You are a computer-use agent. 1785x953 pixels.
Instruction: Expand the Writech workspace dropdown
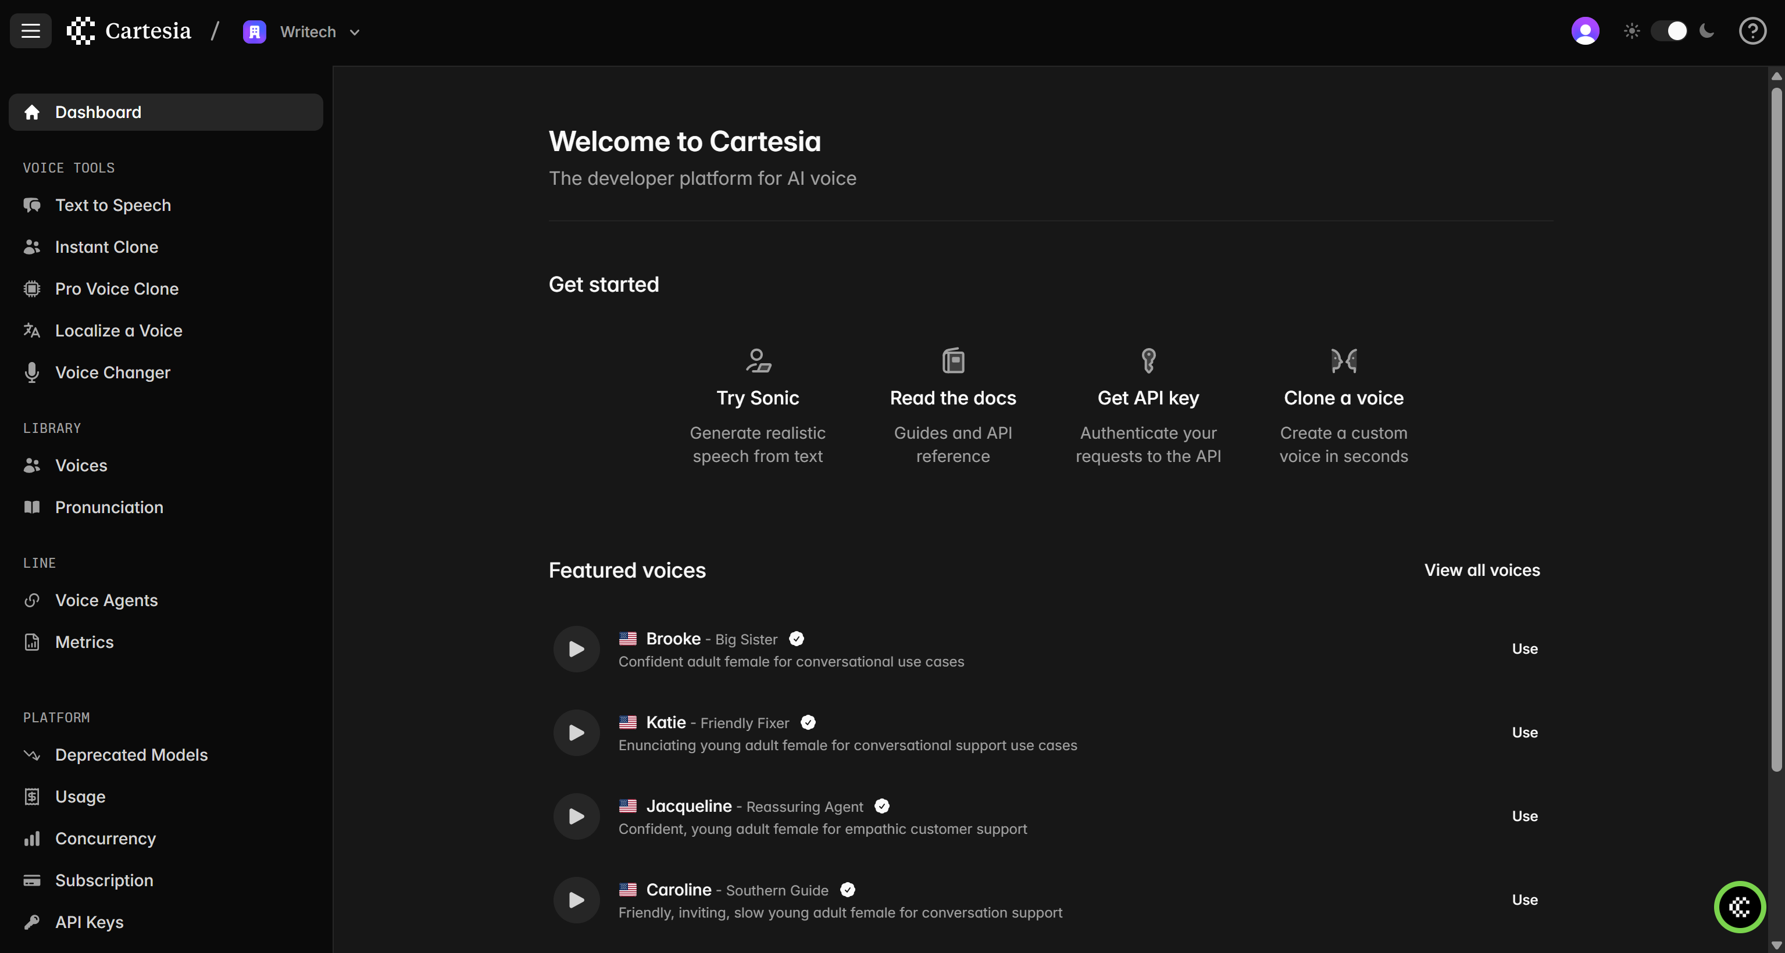[x=355, y=33]
